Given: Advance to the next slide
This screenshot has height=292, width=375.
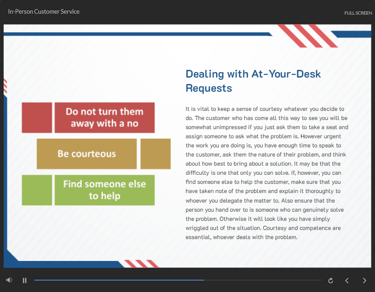Looking at the screenshot, I should [364, 281].
